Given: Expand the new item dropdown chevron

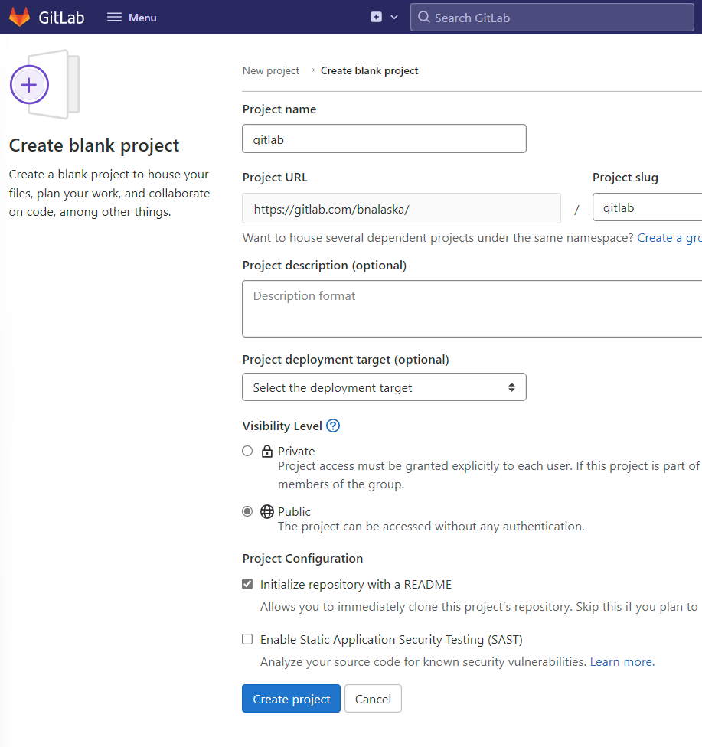Looking at the screenshot, I should tap(395, 16).
